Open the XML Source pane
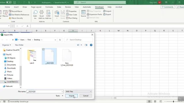 83,13
